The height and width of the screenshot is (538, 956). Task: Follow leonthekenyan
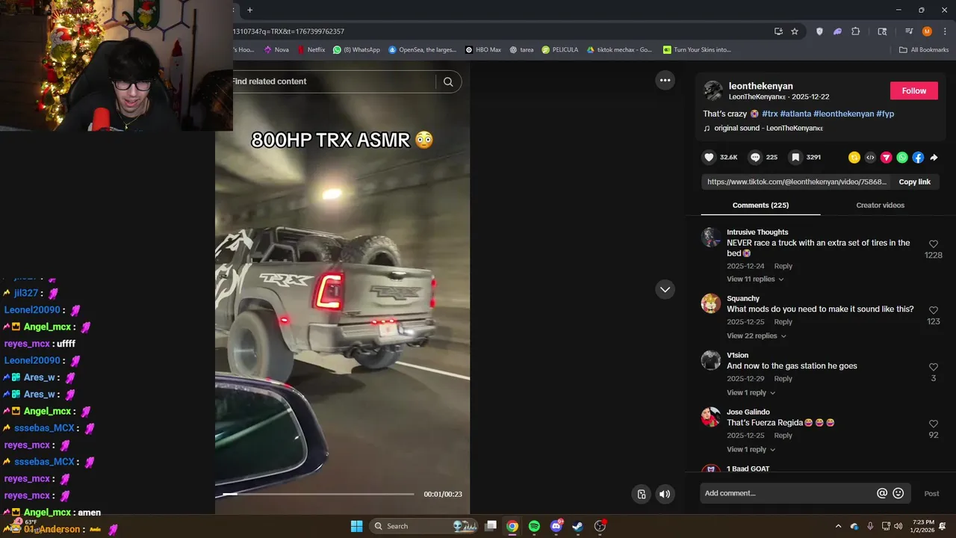pyautogui.click(x=913, y=90)
